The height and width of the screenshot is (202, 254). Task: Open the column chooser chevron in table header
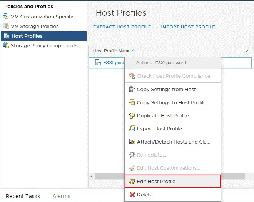[x=247, y=51]
